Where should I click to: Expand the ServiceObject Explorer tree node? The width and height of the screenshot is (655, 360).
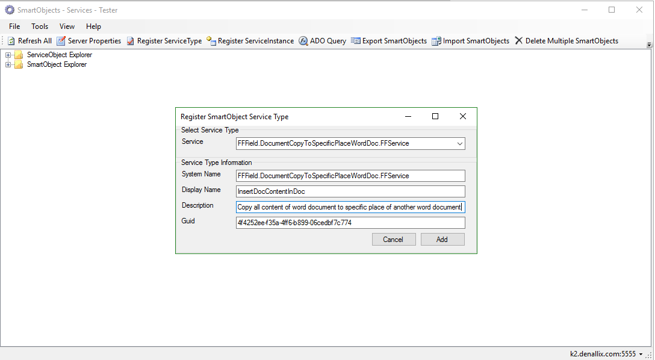click(x=8, y=55)
